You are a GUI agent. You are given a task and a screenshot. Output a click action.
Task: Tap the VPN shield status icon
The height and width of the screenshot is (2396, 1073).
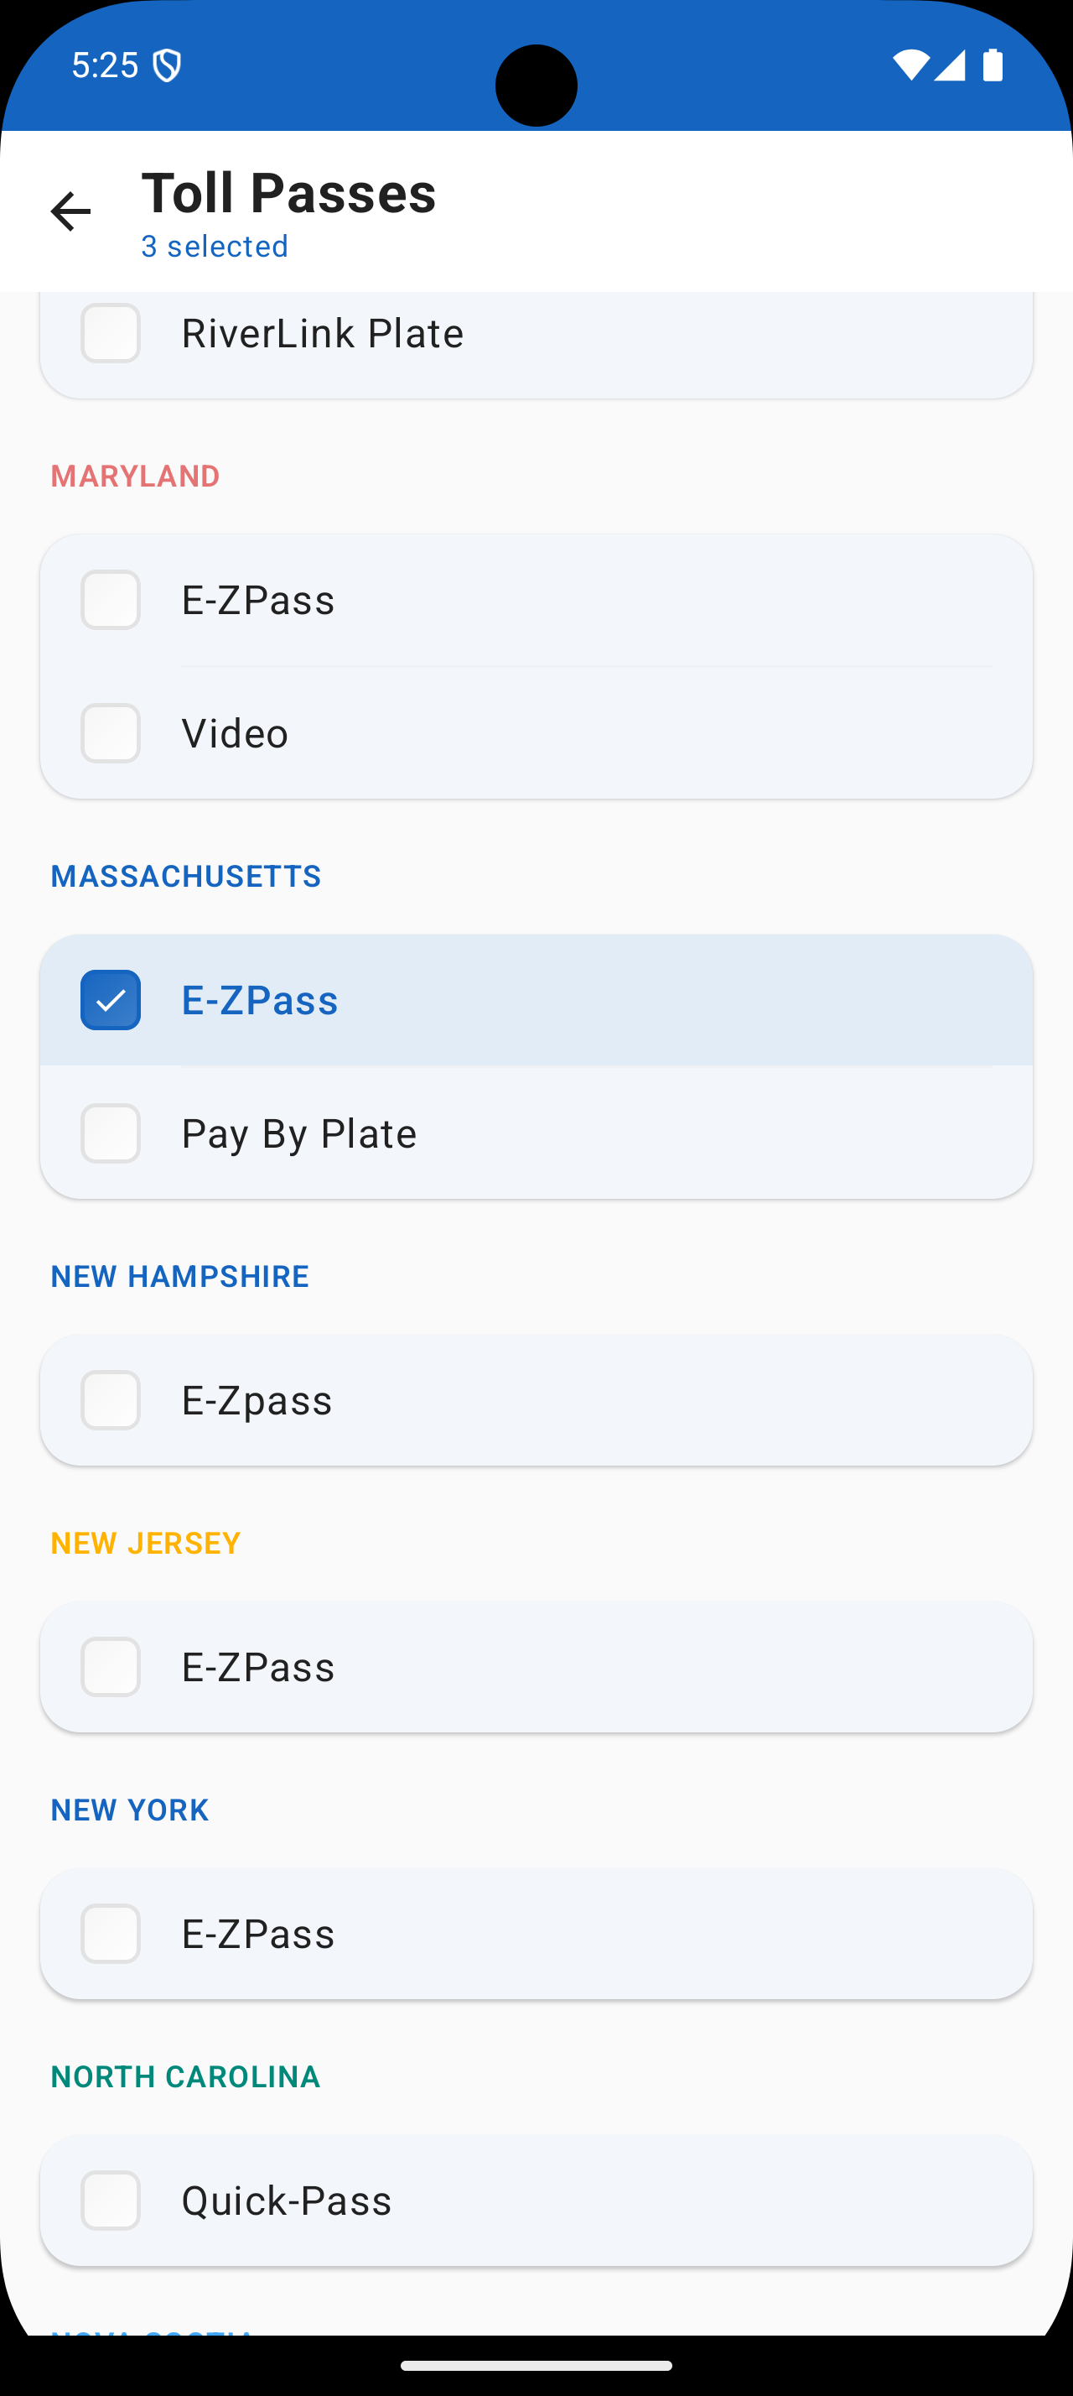(167, 66)
